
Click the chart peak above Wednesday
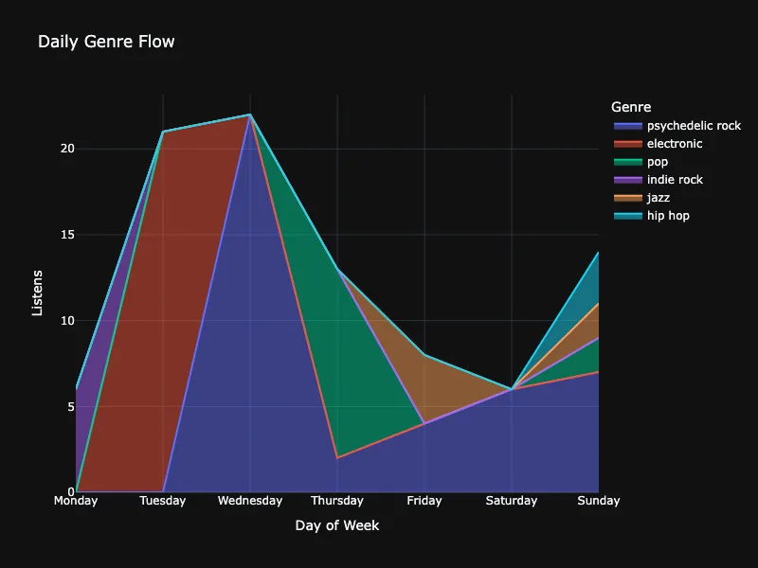(250, 115)
